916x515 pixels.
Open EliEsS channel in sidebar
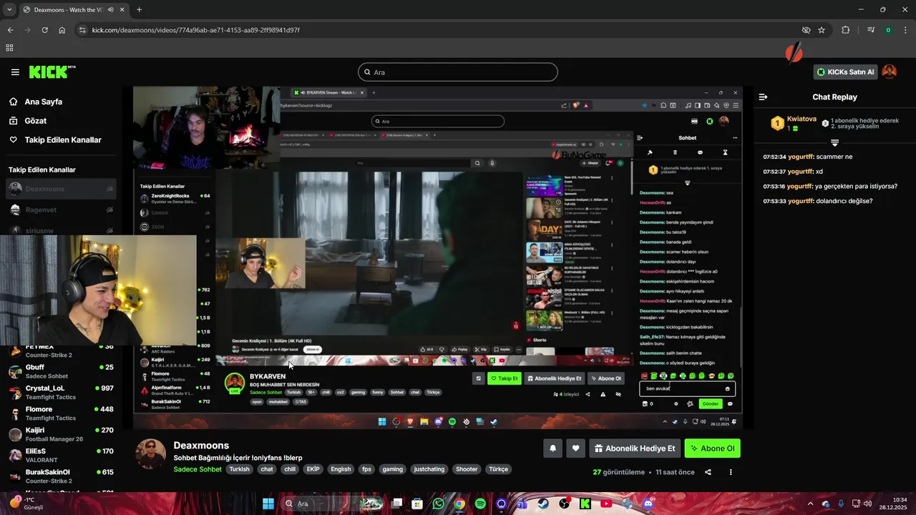click(x=61, y=455)
